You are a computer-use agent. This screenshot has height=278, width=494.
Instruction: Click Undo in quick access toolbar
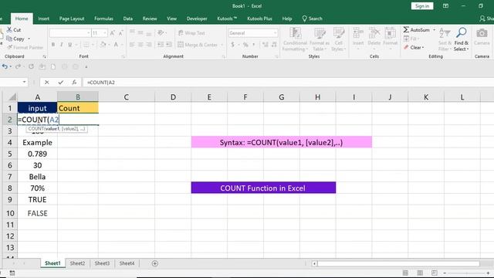(x=5, y=66)
